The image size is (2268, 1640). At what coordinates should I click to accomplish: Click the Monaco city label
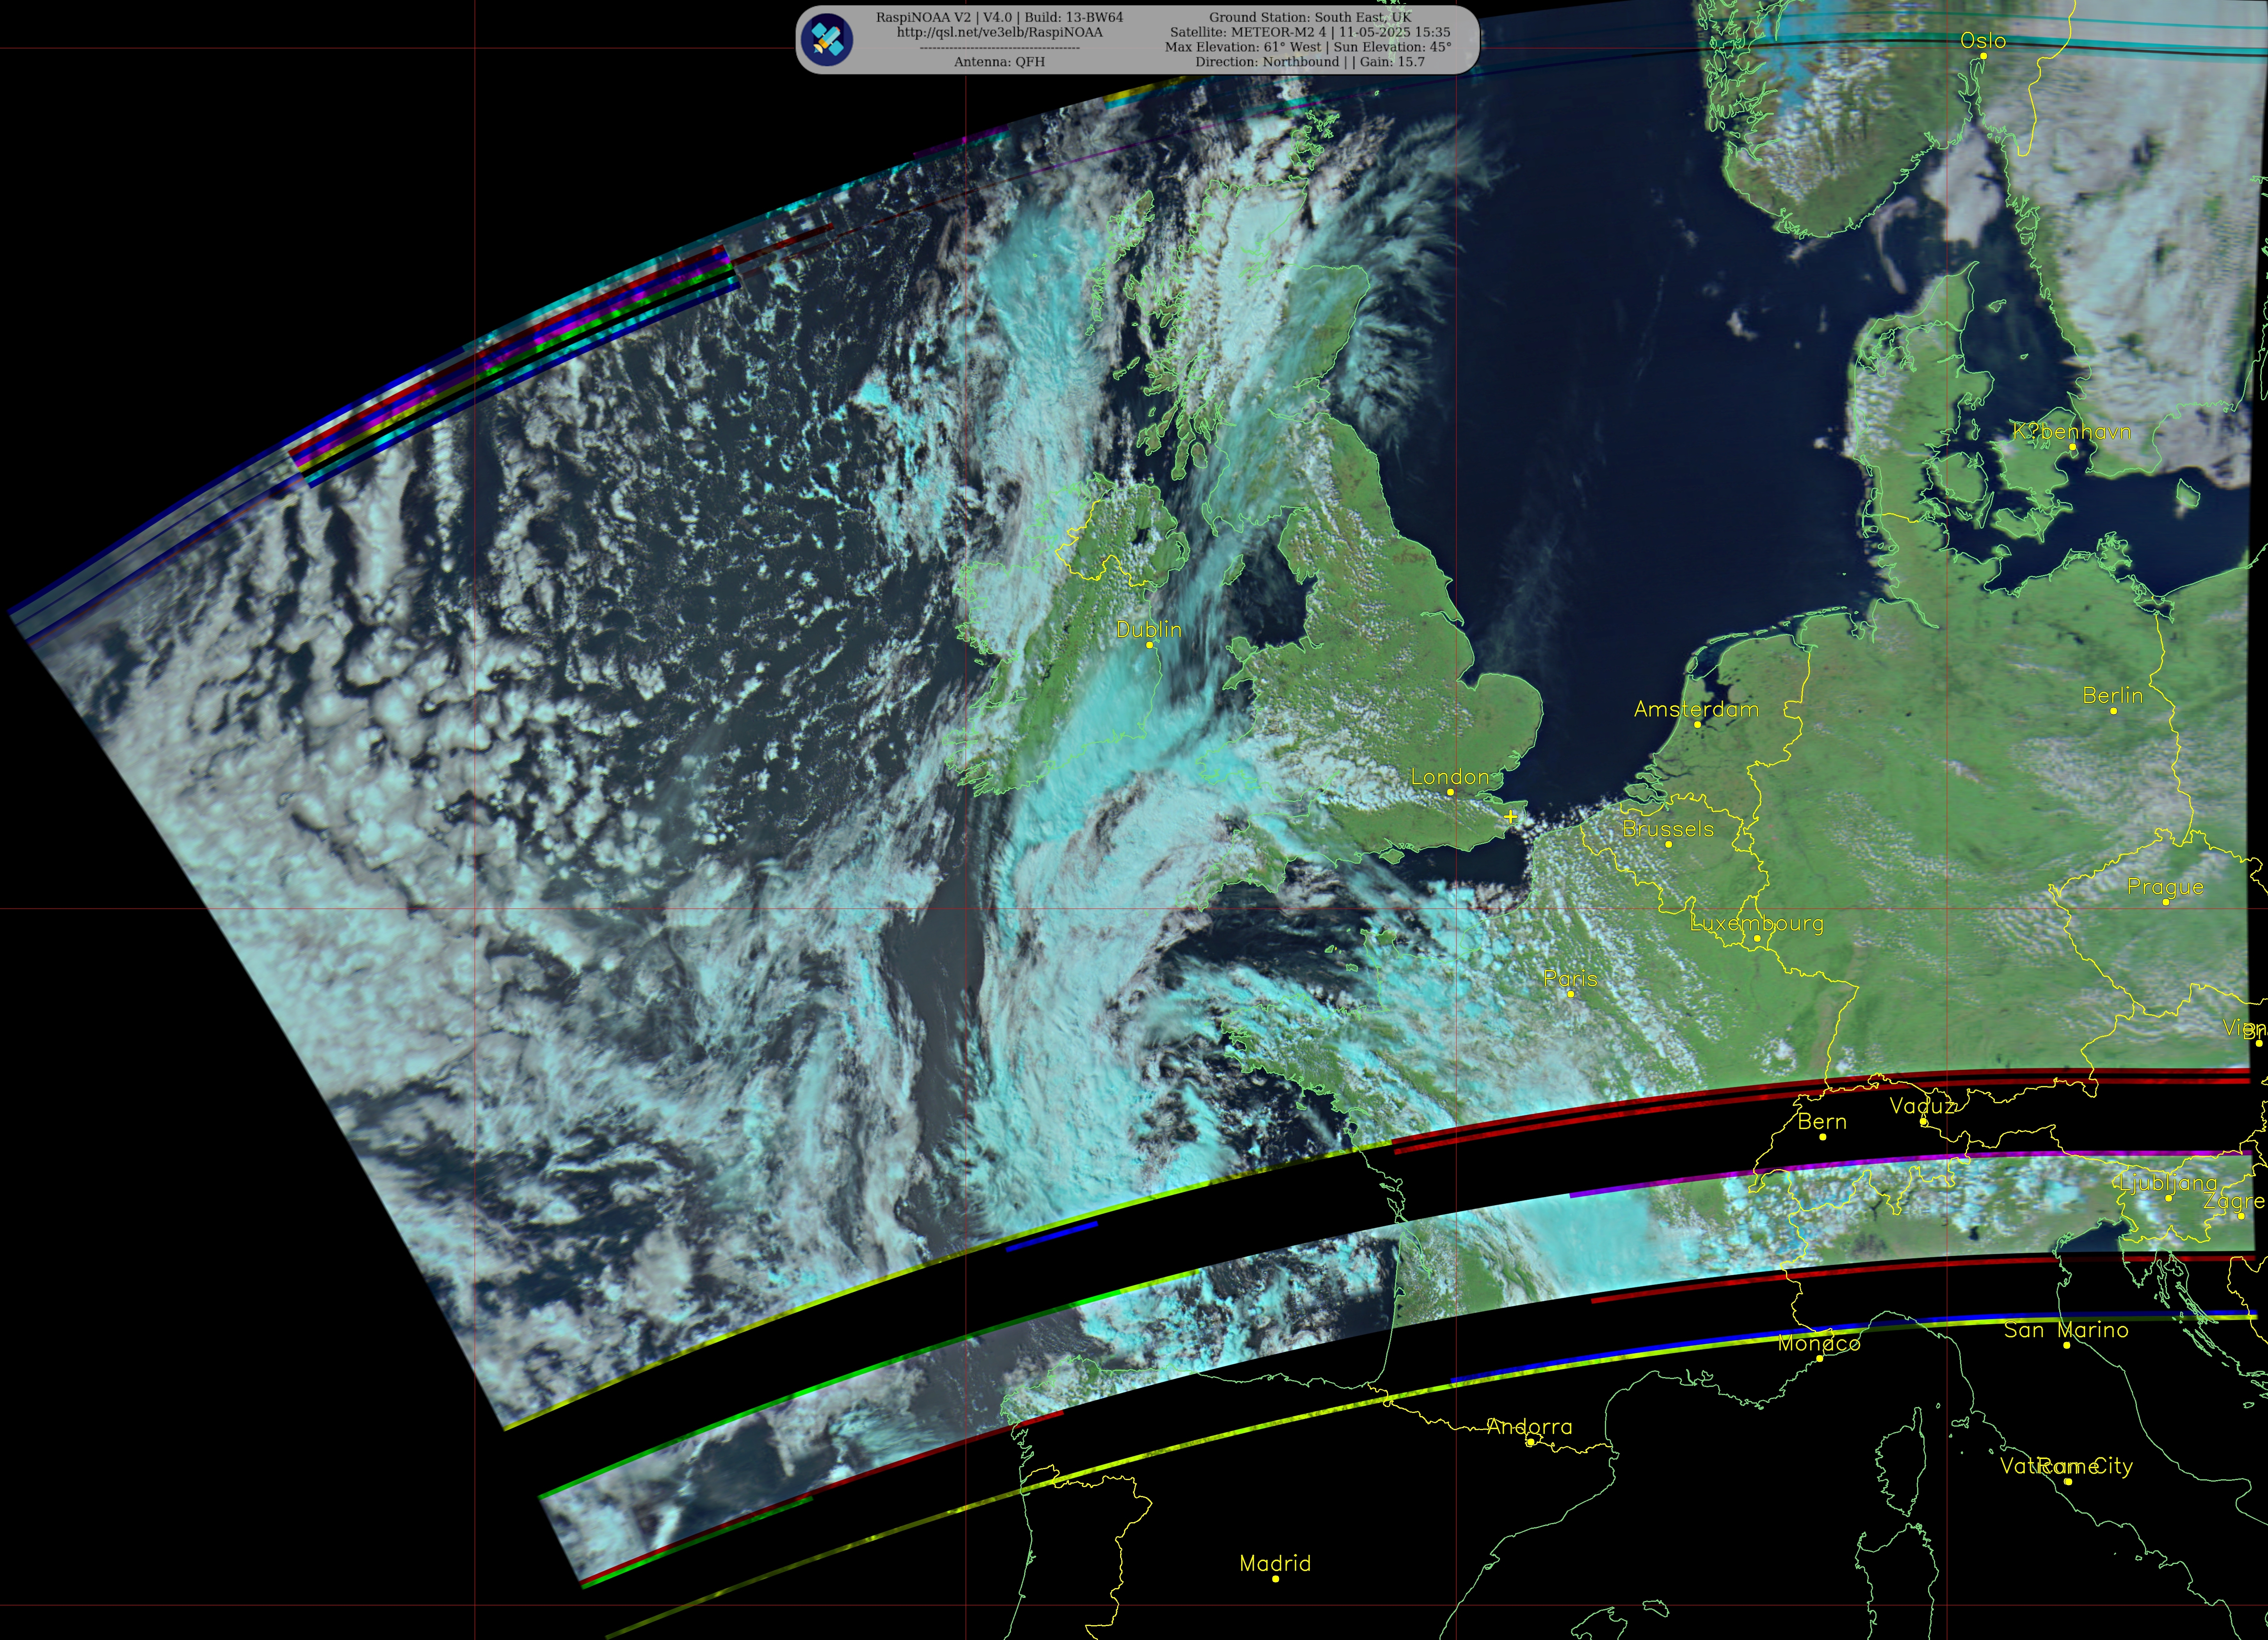[1819, 1344]
